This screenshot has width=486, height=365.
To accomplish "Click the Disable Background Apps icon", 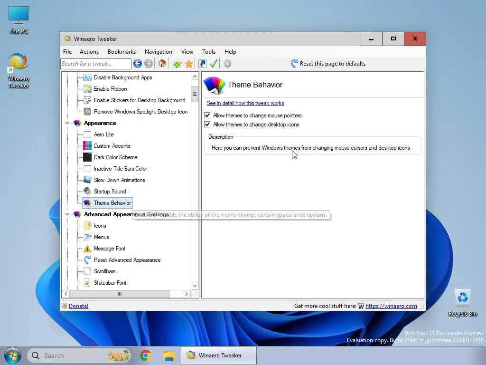I will [87, 77].
